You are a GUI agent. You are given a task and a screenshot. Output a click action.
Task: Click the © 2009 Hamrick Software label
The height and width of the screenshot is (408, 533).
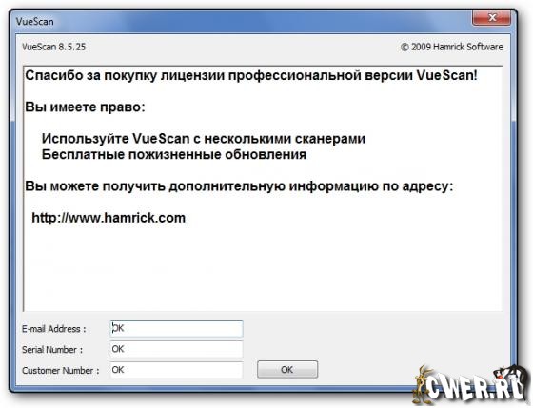[452, 47]
